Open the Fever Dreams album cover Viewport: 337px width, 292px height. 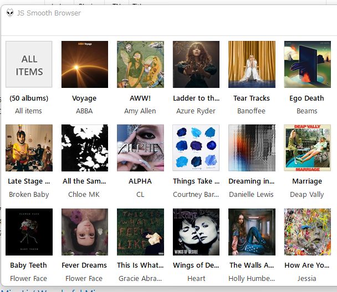click(x=85, y=232)
